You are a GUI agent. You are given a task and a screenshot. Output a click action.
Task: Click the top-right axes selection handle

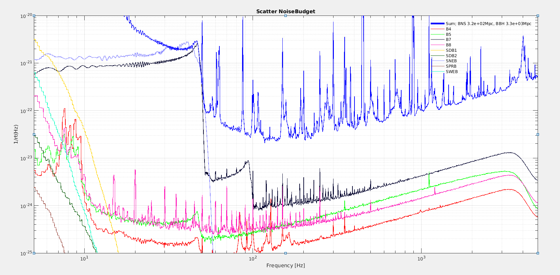[538, 16]
